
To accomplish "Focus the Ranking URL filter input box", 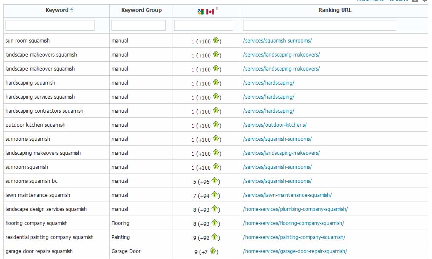I will pos(320,26).
